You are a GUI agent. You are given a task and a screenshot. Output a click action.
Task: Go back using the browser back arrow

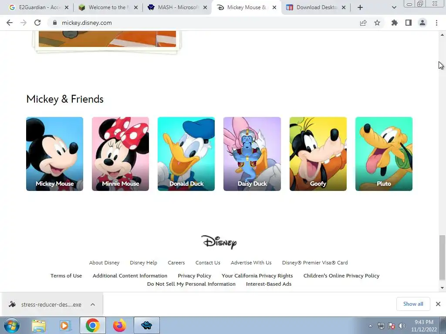(x=10, y=23)
